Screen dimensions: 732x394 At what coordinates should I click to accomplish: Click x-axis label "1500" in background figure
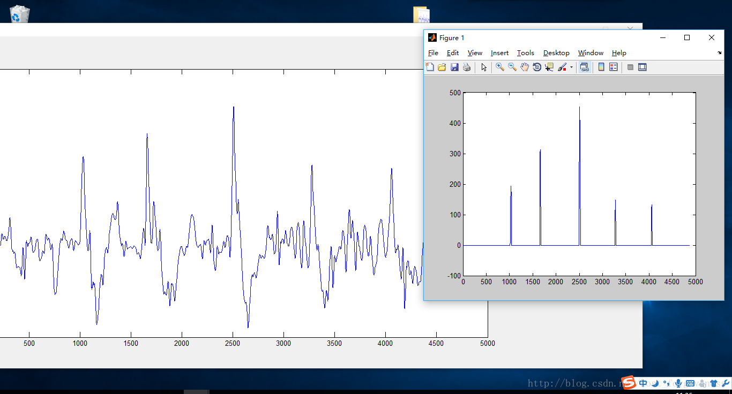click(x=131, y=343)
